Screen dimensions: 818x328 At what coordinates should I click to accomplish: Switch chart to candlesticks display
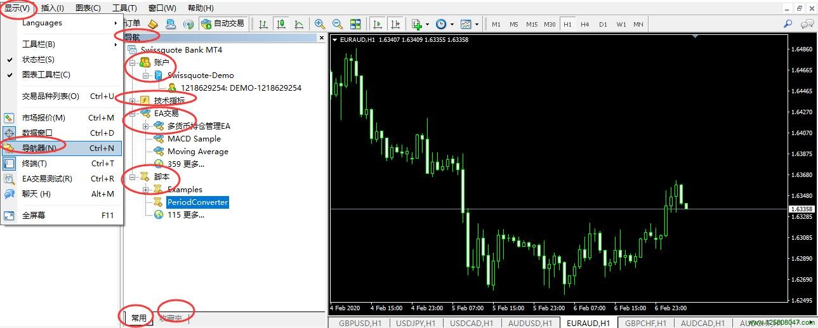pos(280,24)
